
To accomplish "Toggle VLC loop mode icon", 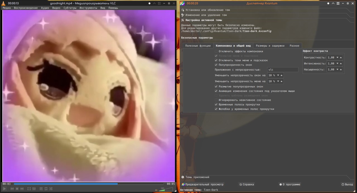I will pos(46,189).
